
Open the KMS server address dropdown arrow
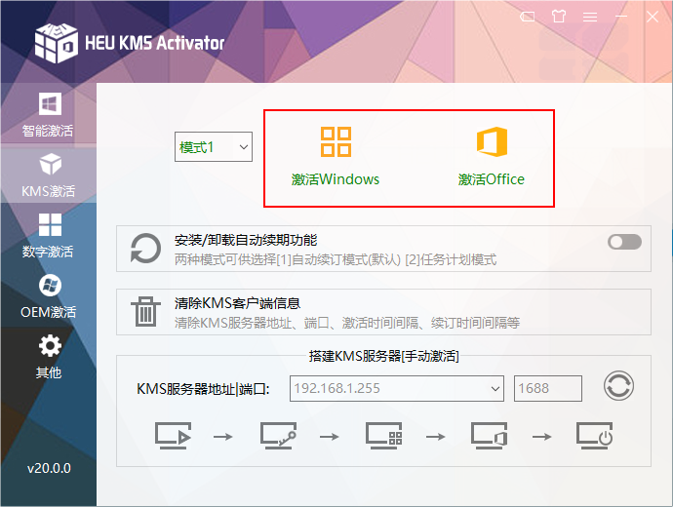495,389
